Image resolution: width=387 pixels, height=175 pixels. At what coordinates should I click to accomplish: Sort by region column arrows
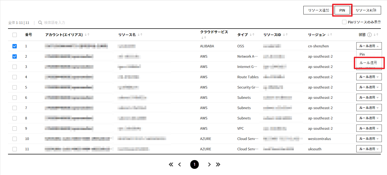(x=330, y=35)
